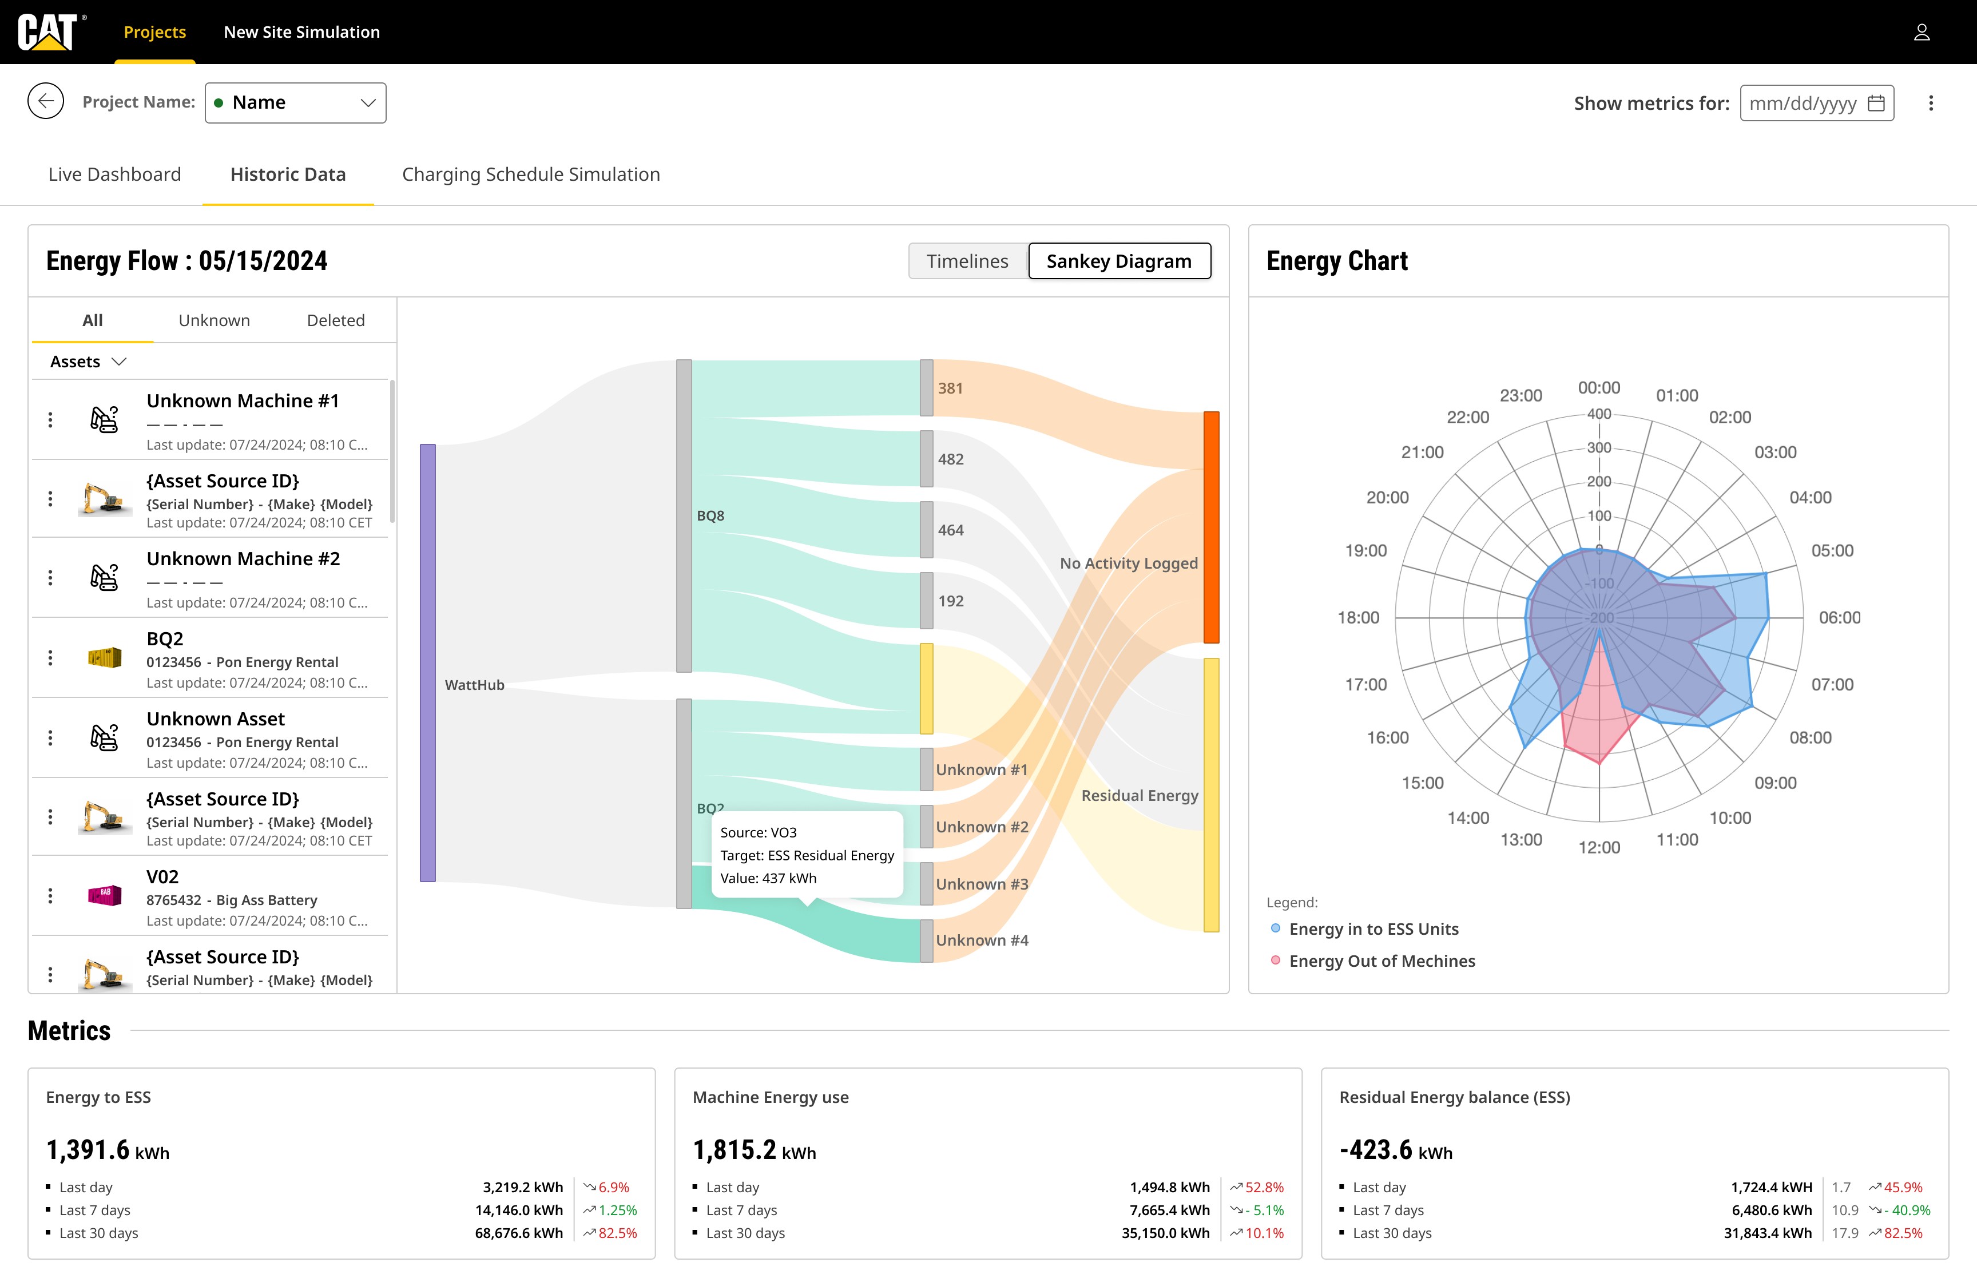Viewport: 1977px width, 1278px height.
Task: Click the BQ2 yellow container icon
Action: pos(105,658)
